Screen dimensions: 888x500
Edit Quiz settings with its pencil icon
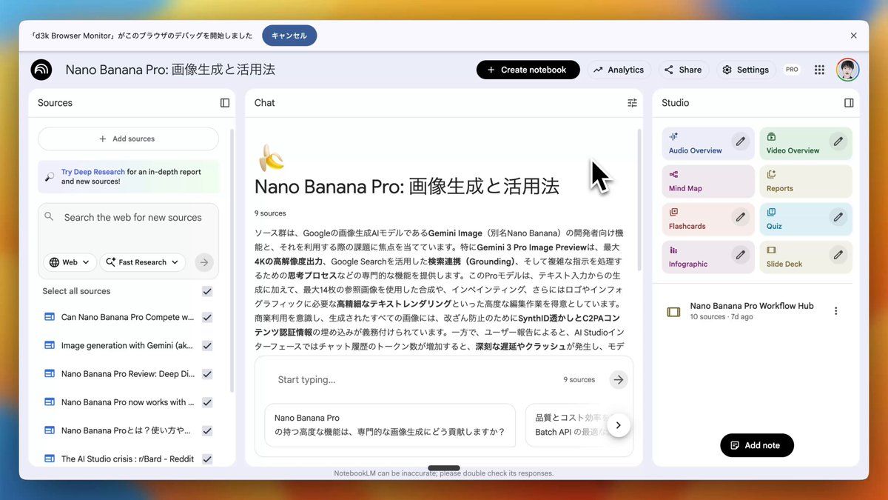pyautogui.click(x=838, y=217)
